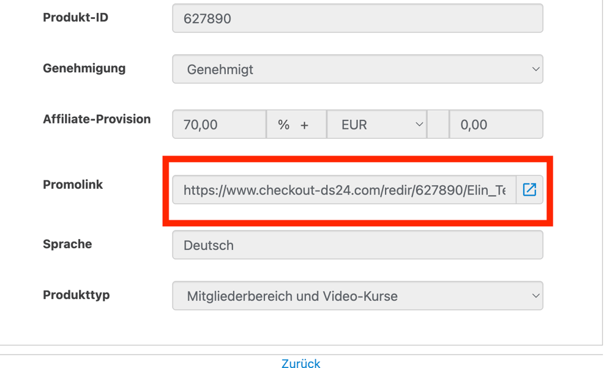Click the Sprache field showing Deutsch
The image size is (612, 368).
click(357, 245)
